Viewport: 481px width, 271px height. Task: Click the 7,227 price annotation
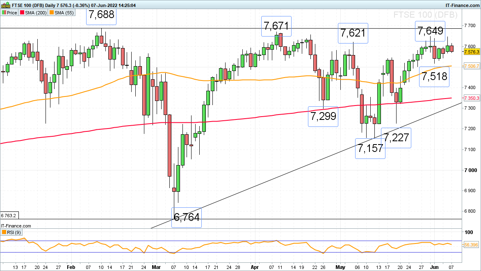click(x=396, y=138)
